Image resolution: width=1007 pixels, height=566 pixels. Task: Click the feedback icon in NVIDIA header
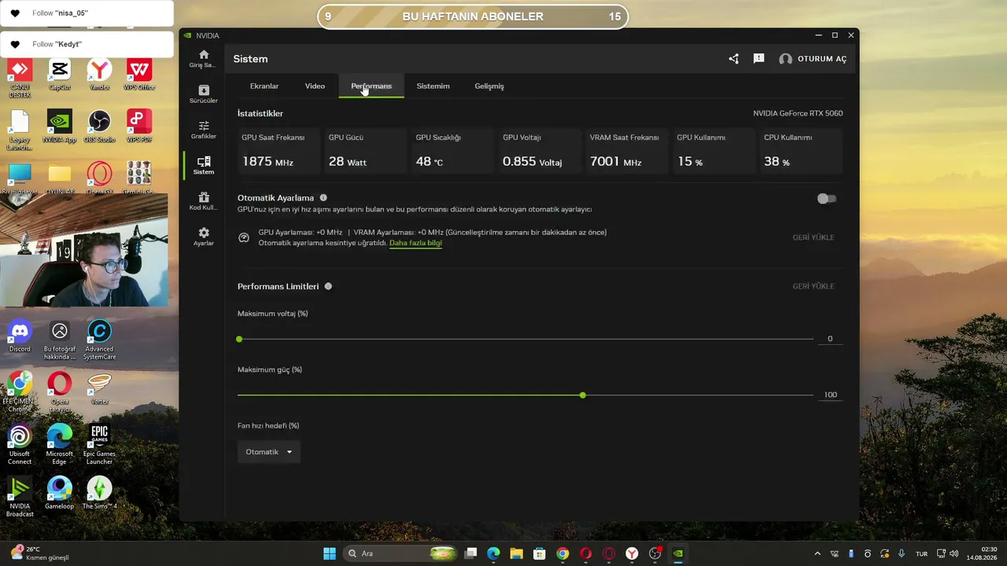758,59
